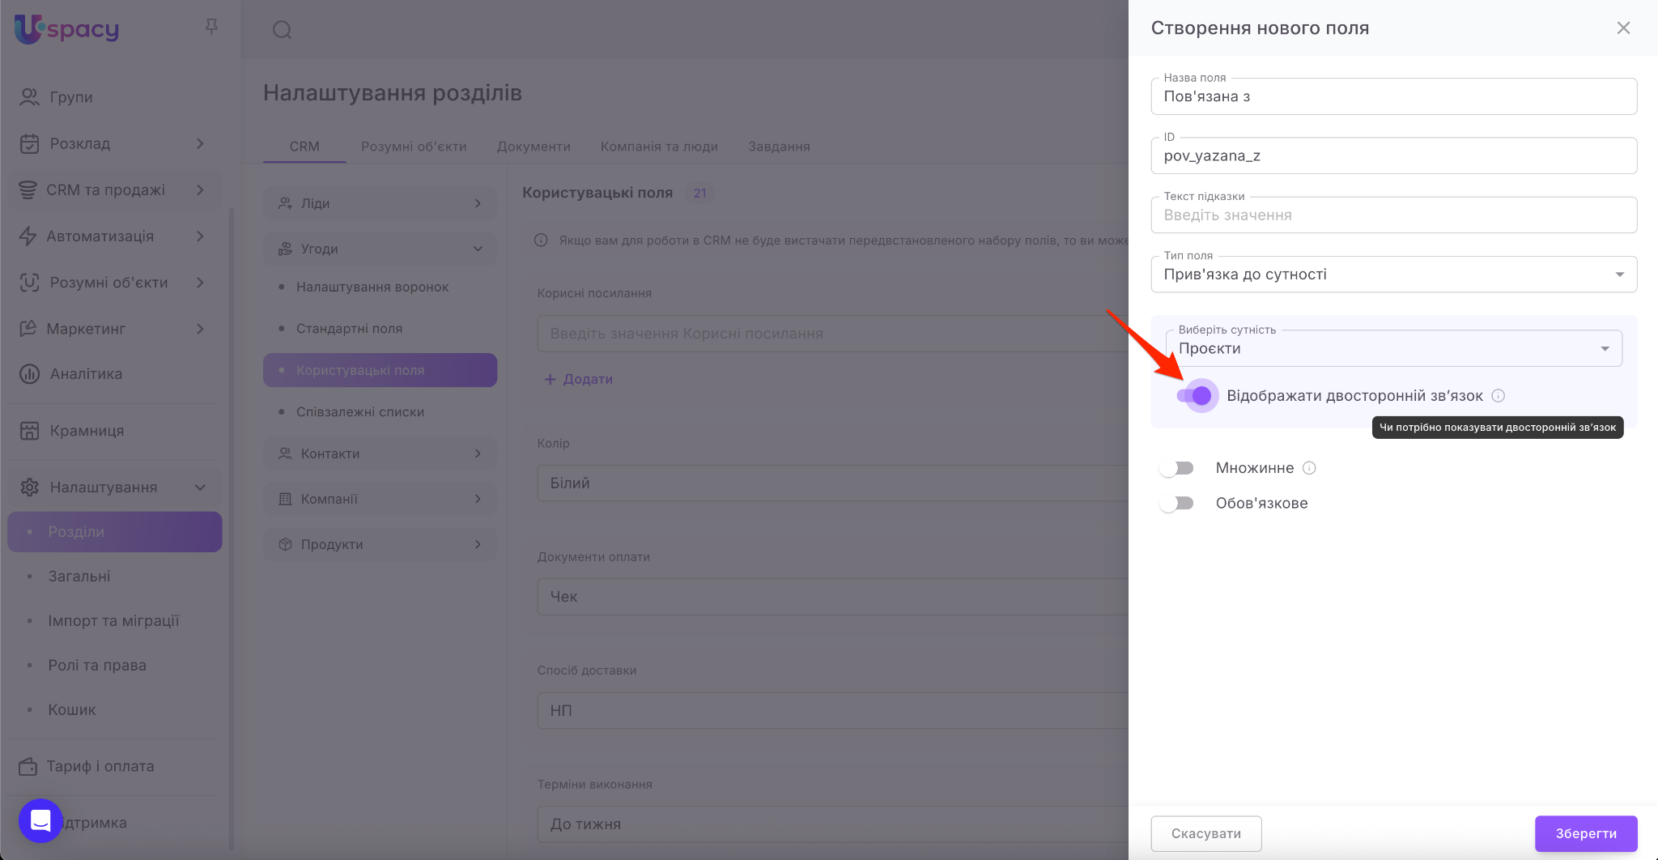Image resolution: width=1658 pixels, height=860 pixels.
Task: Click the Текст підказки input field
Action: tap(1392, 215)
